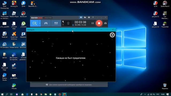Close the Among Us window
Screen dimensions: 171x96
113,30
